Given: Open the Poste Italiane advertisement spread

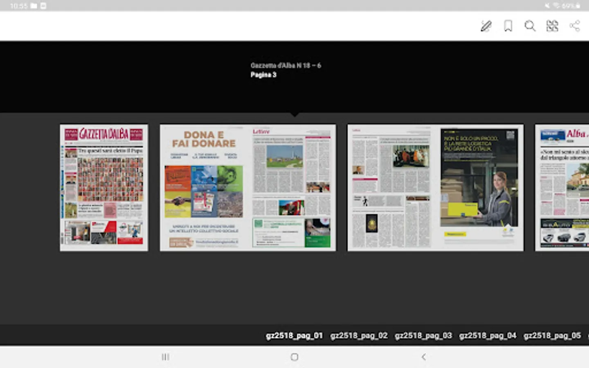Looking at the screenshot, I should (435, 187).
